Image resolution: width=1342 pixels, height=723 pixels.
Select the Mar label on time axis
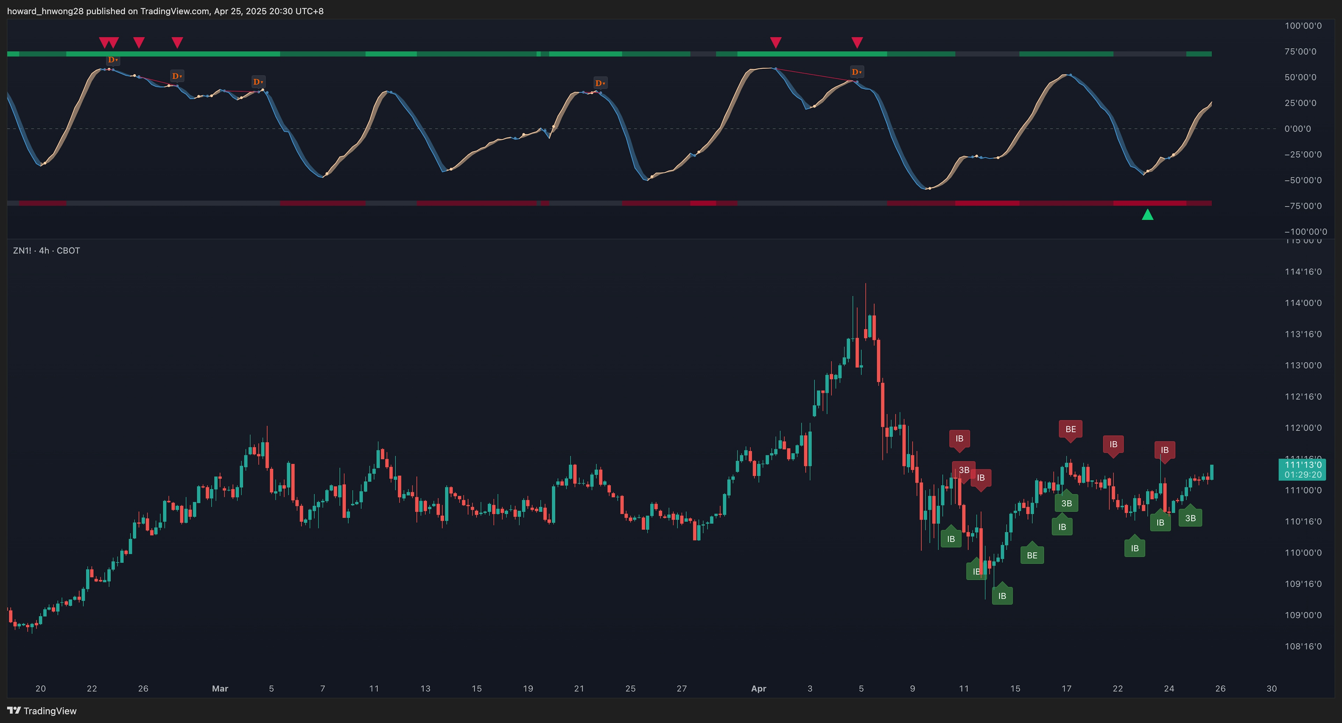pyautogui.click(x=220, y=688)
